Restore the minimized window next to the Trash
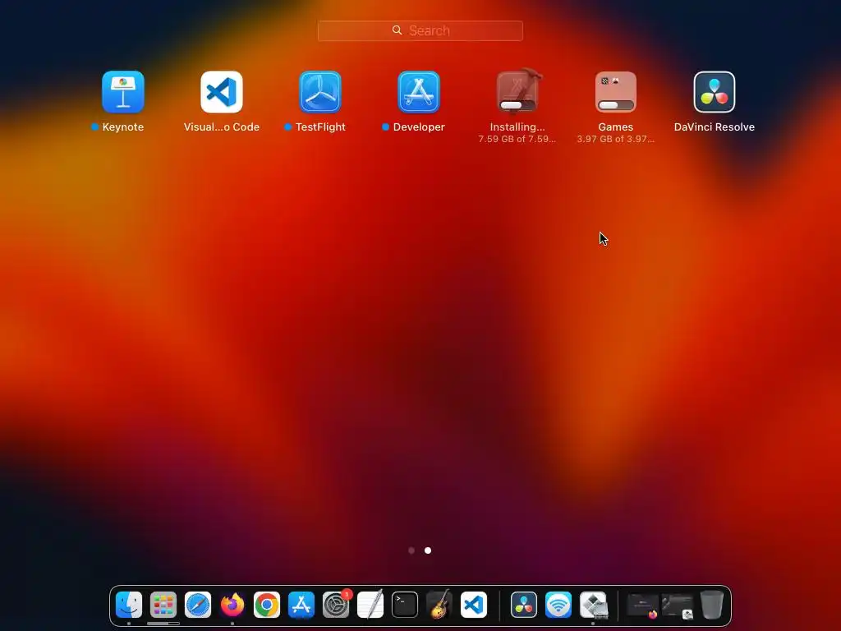 [678, 606]
